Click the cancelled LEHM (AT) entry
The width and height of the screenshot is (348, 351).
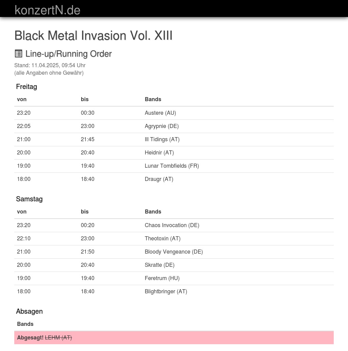pyautogui.click(x=58, y=338)
